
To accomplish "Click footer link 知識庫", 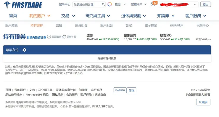I will (x=83, y=90).
